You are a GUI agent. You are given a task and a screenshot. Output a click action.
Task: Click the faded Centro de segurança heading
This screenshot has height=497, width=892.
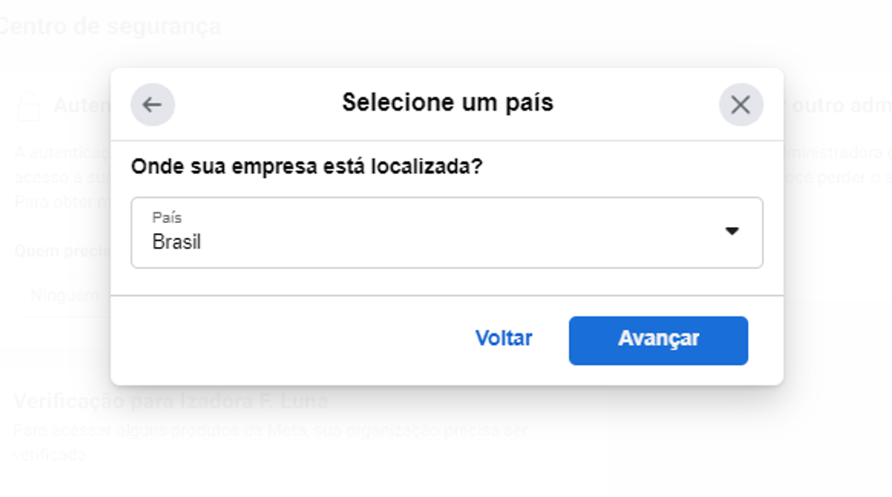(x=111, y=26)
